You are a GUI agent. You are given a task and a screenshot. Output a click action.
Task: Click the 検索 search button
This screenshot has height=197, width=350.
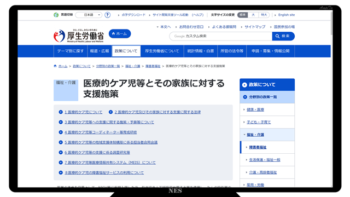click(283, 36)
